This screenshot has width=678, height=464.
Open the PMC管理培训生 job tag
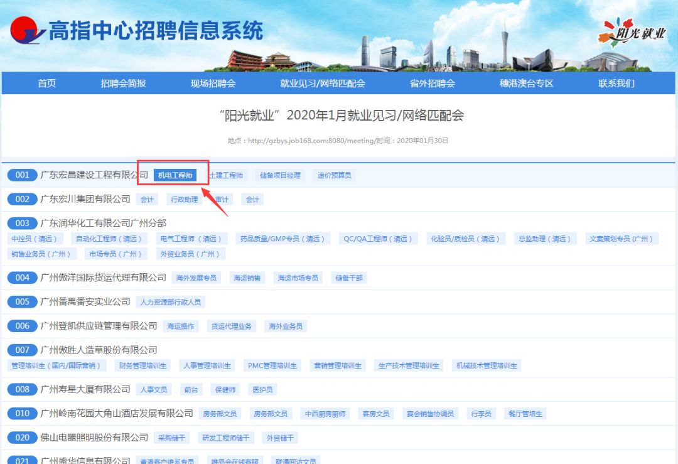[x=272, y=366]
